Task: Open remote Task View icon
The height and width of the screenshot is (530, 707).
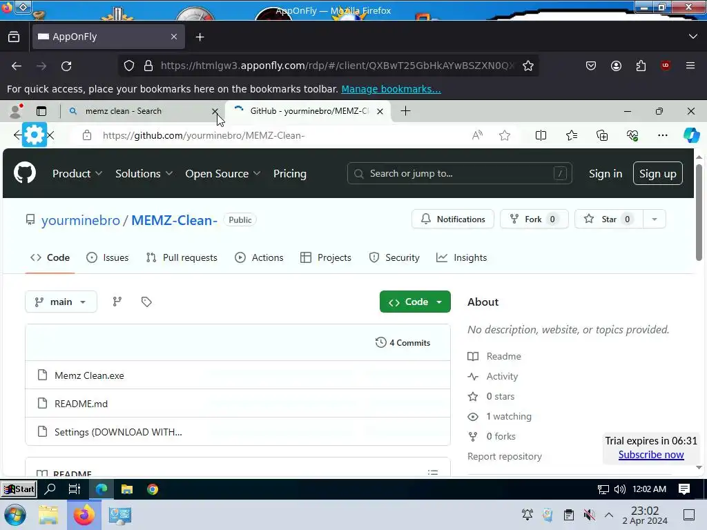Action: pyautogui.click(x=74, y=489)
